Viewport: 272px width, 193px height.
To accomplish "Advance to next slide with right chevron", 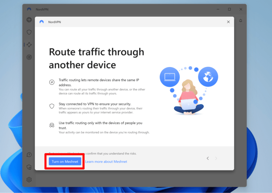I will coord(216,158).
